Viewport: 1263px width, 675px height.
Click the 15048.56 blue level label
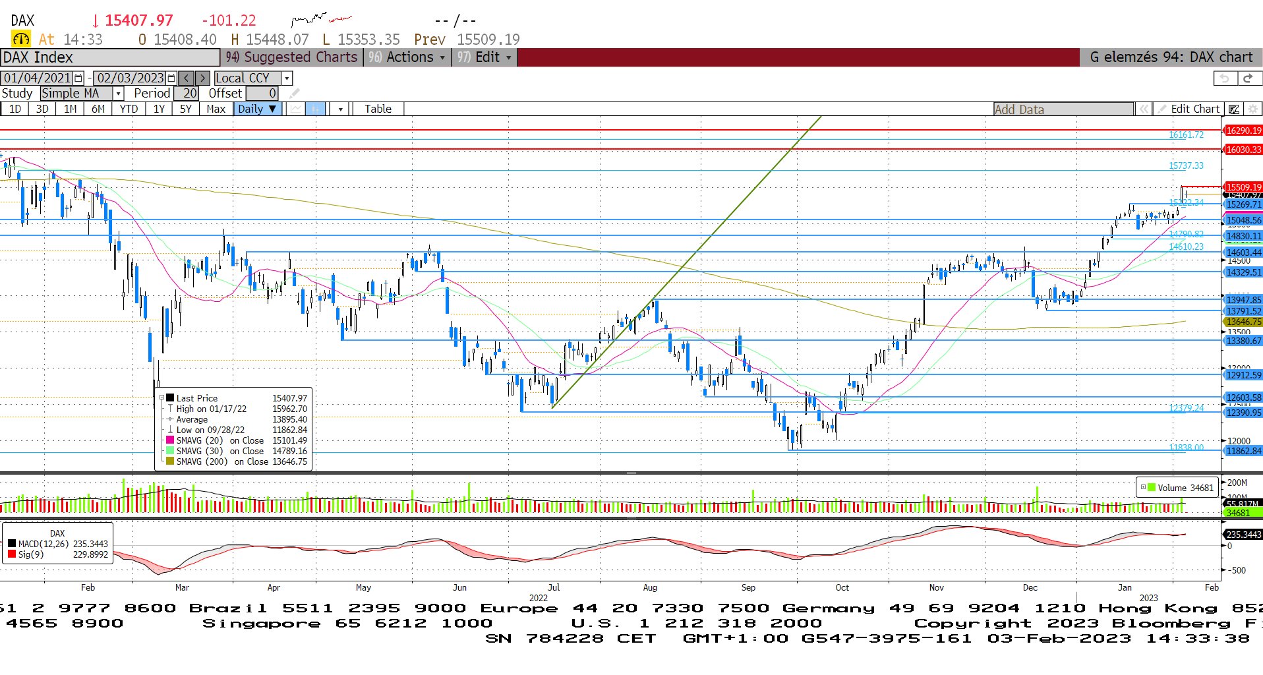point(1243,220)
